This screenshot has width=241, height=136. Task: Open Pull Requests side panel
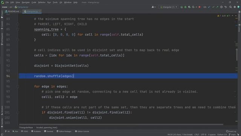pos(2,39)
